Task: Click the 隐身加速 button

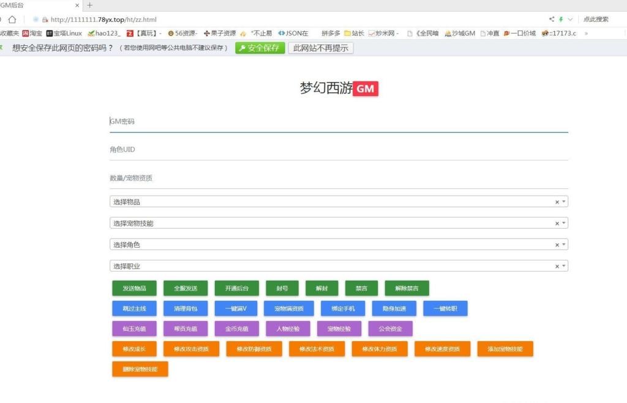Action: click(x=394, y=308)
